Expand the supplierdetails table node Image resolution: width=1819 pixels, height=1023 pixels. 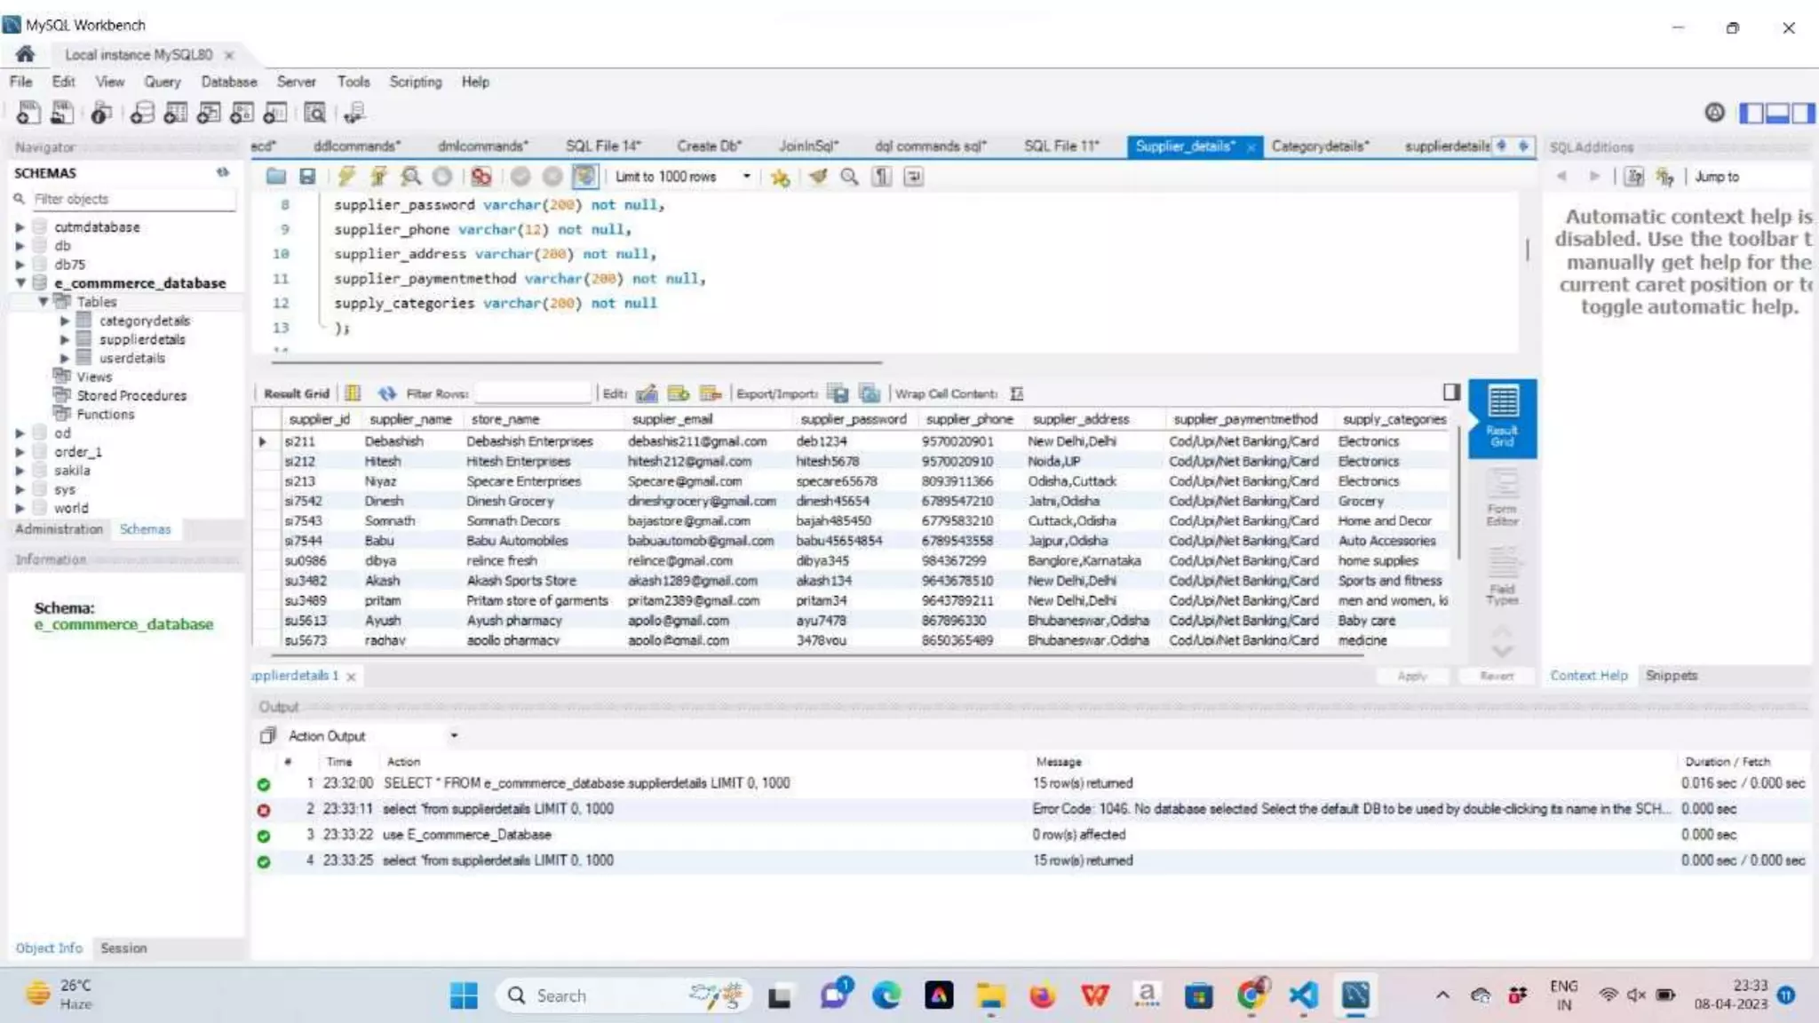(x=64, y=339)
